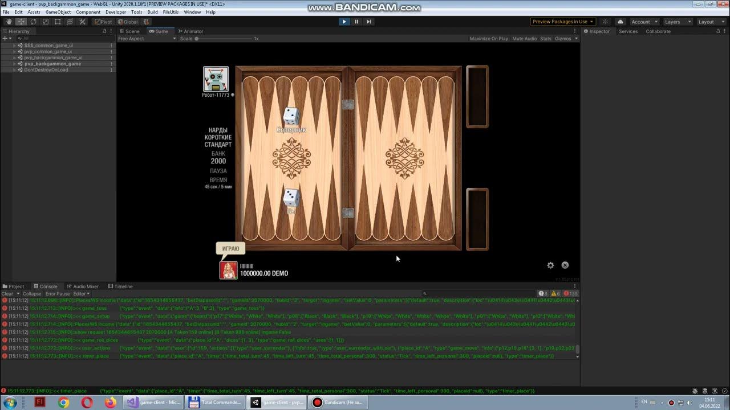Open the GameObject menu
The height and width of the screenshot is (410, 730).
[58, 12]
